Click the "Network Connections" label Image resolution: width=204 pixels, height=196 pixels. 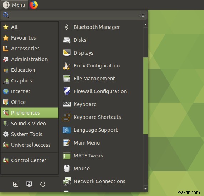[99, 181]
